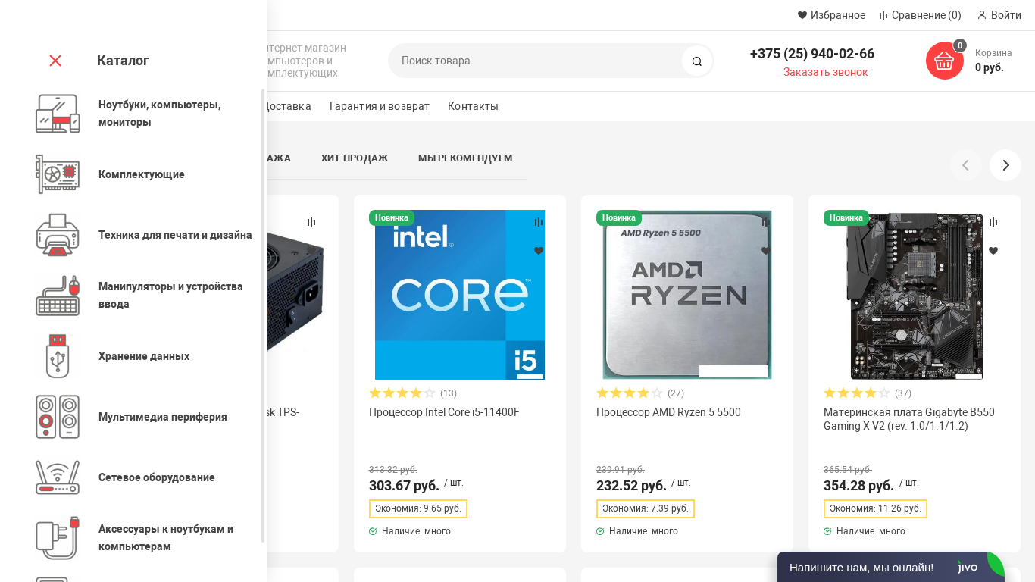1035x582 pixels.
Task: Add Intel Core i5-11400F to favorites
Action: pyautogui.click(x=539, y=251)
